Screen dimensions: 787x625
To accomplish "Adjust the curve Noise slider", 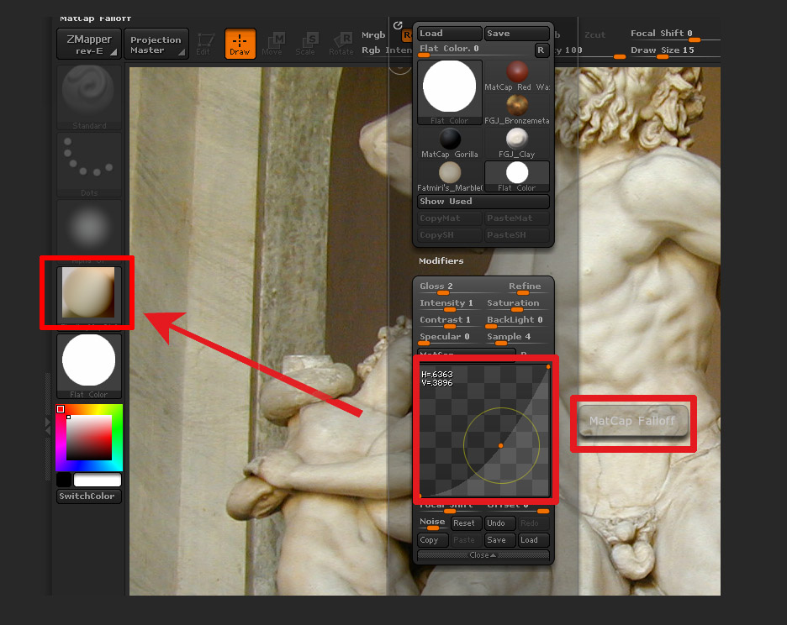I will click(x=433, y=523).
